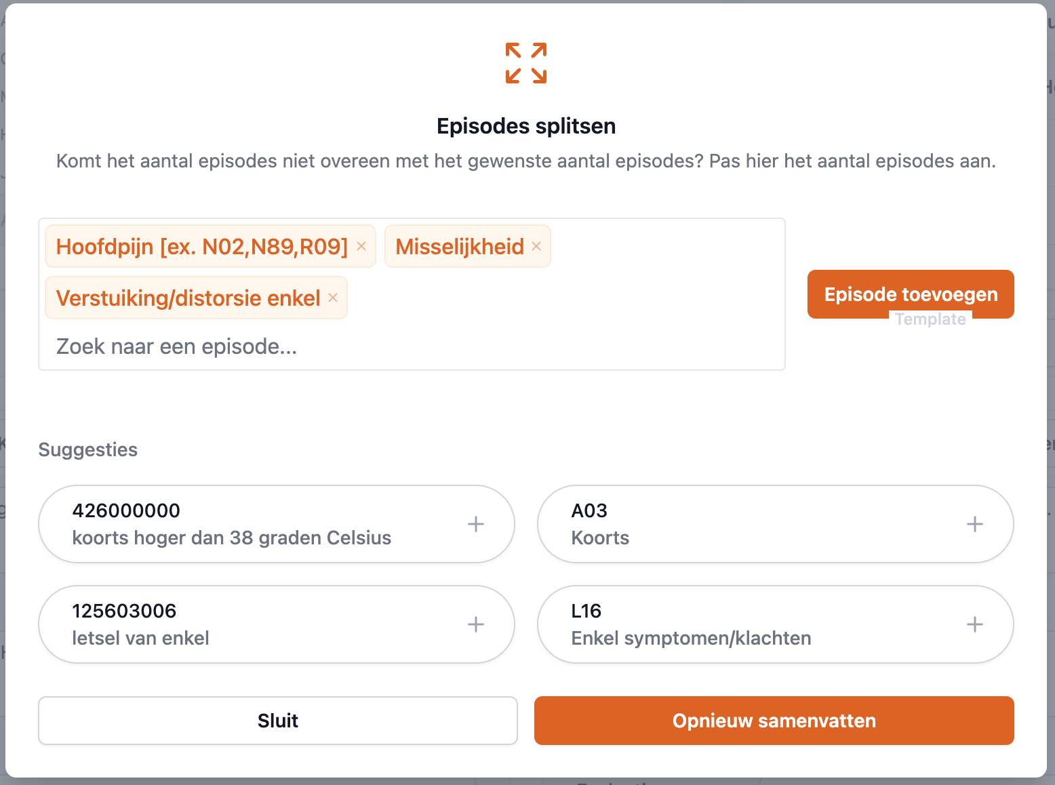Click the split arrows icon above the title
The height and width of the screenshot is (785, 1055).
click(526, 63)
